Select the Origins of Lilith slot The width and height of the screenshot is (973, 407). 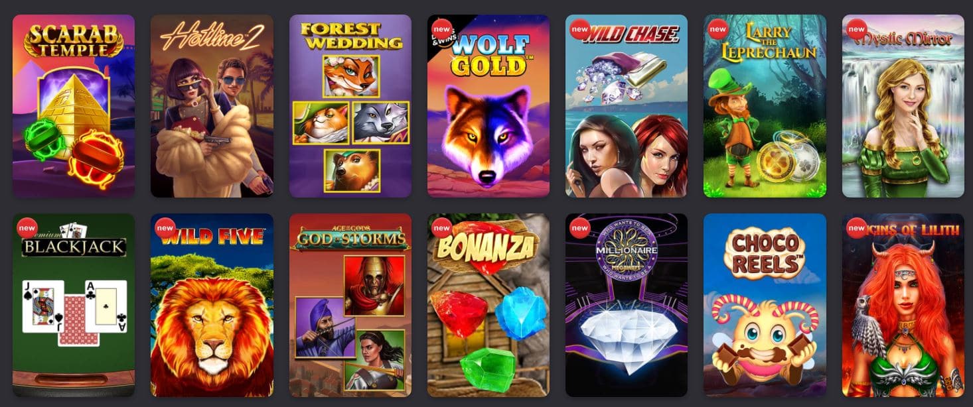(x=903, y=305)
